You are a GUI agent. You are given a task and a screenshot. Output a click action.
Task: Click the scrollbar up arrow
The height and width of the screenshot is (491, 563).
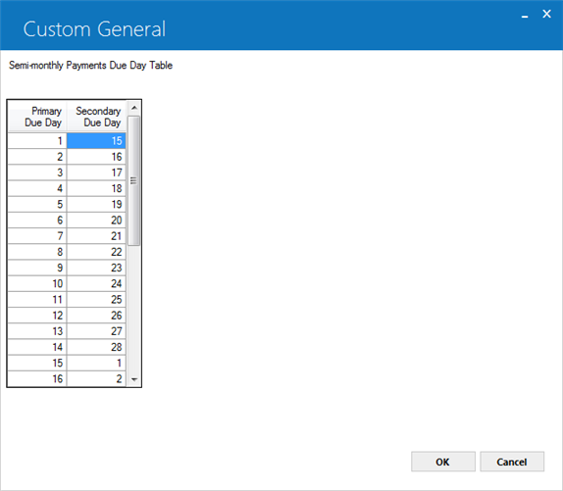134,108
